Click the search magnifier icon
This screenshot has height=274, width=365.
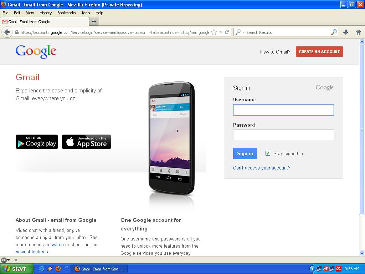pyautogui.click(x=333, y=32)
